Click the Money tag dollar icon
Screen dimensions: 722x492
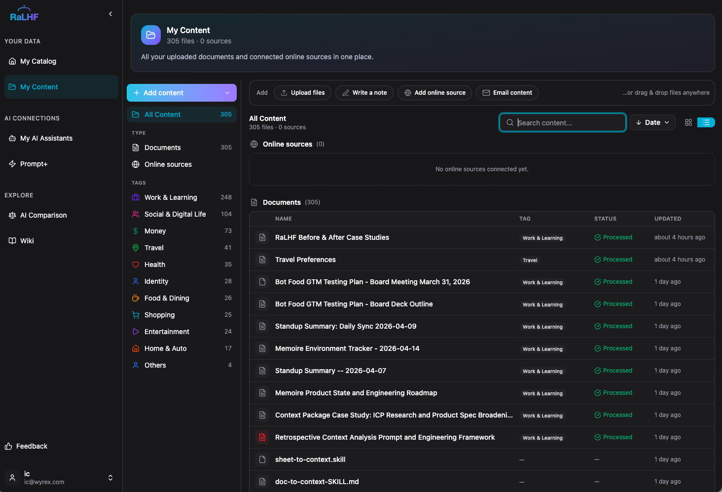pos(136,231)
